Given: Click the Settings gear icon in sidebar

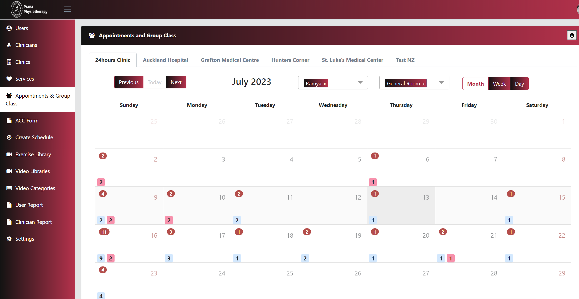Looking at the screenshot, I should (x=9, y=239).
